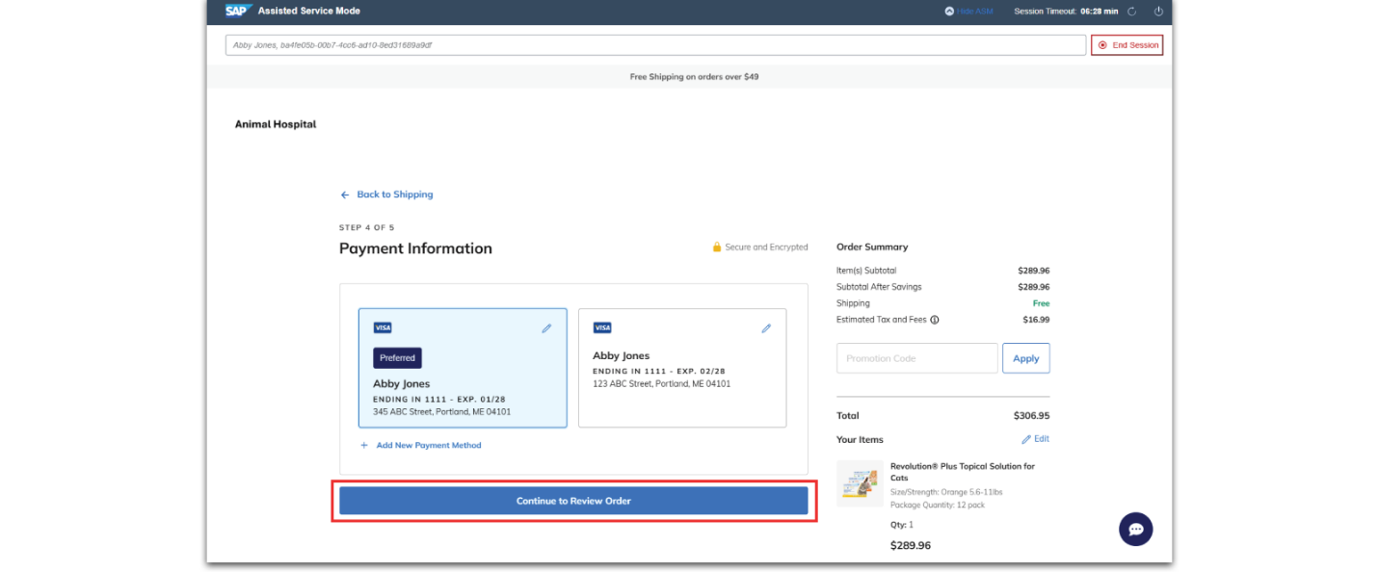This screenshot has width=1379, height=572.
Task: Edit Your Items in order summary
Action: point(1036,439)
